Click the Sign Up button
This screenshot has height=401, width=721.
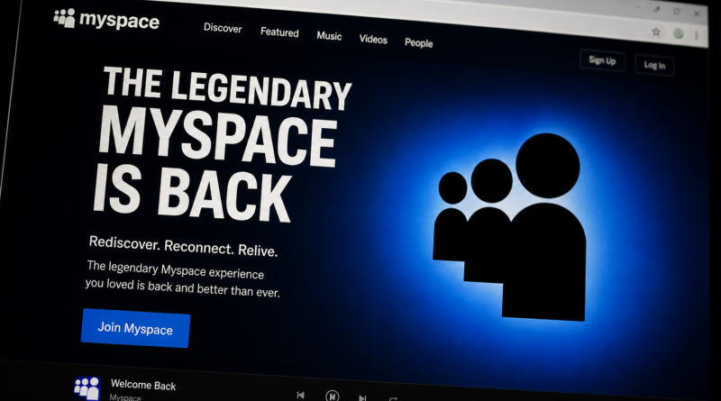click(x=602, y=60)
